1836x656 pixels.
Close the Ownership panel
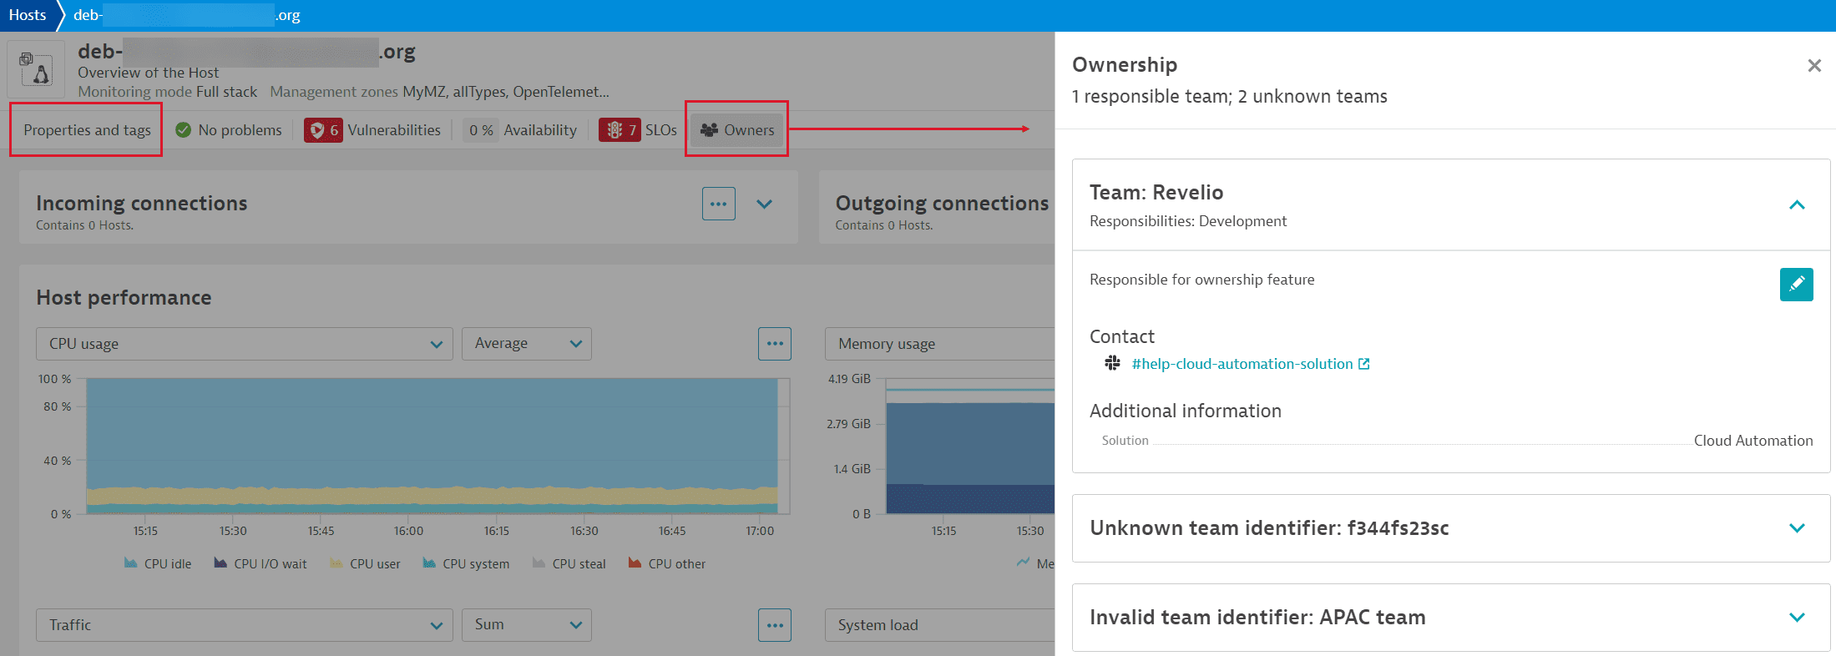click(x=1813, y=66)
